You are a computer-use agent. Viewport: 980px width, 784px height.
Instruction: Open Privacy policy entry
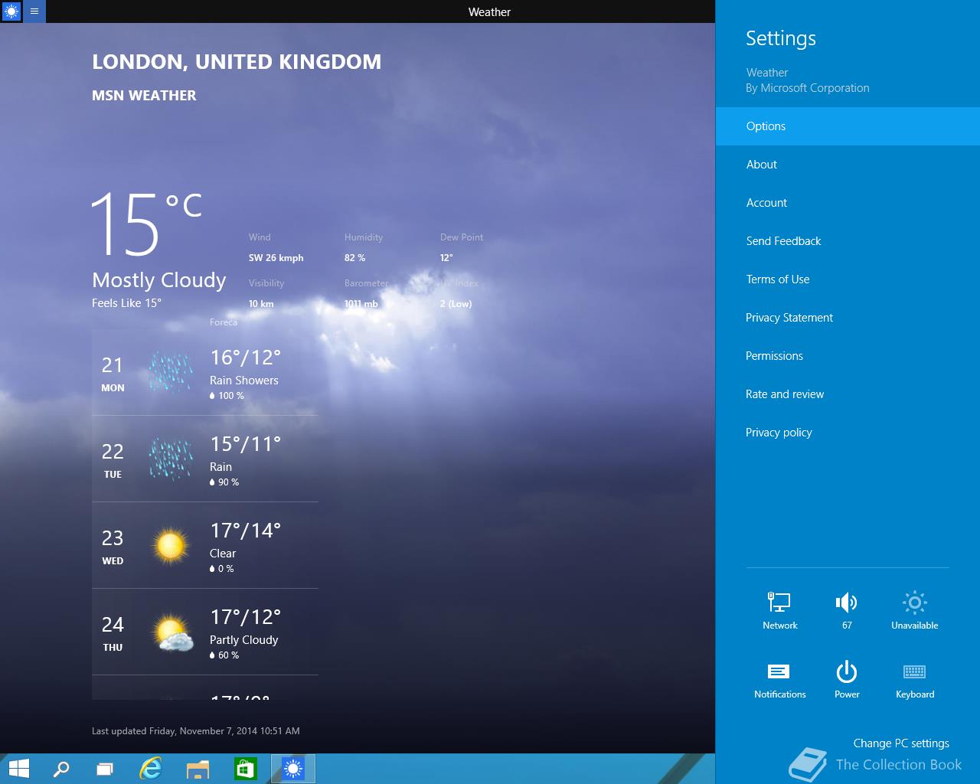tap(848, 433)
